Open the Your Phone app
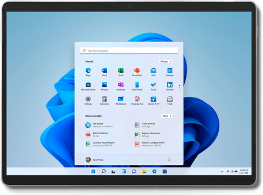The height and width of the screenshot is (195, 263). [137, 86]
